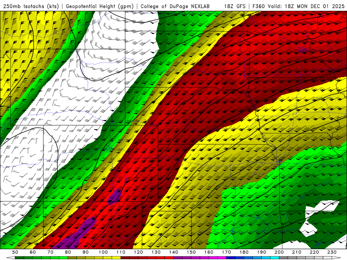Click the magenta swatch below the 160 label
This screenshot has height=260, width=347.
[213, 258]
